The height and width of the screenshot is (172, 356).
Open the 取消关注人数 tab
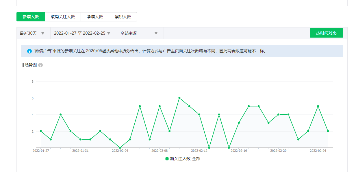(x=63, y=17)
